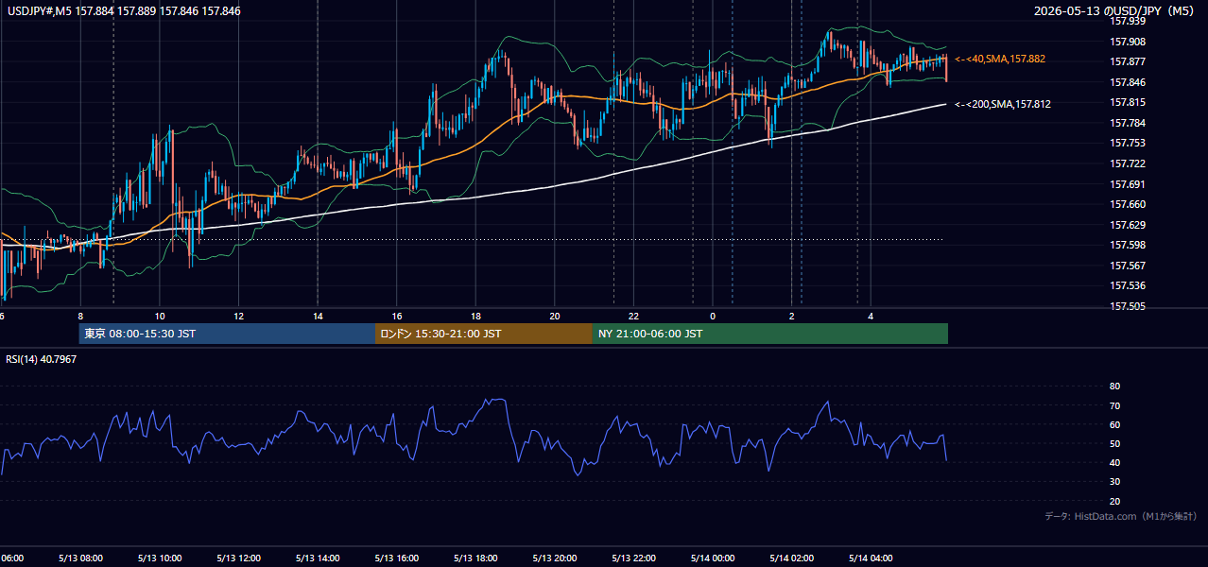Pick the RSI scale value 30
The height and width of the screenshot is (567, 1208).
[1114, 482]
